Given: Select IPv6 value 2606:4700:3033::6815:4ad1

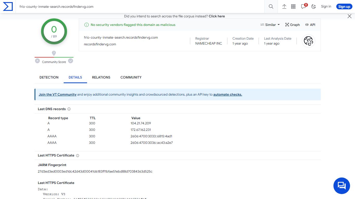Looking at the screenshot, I should click(152, 136).
